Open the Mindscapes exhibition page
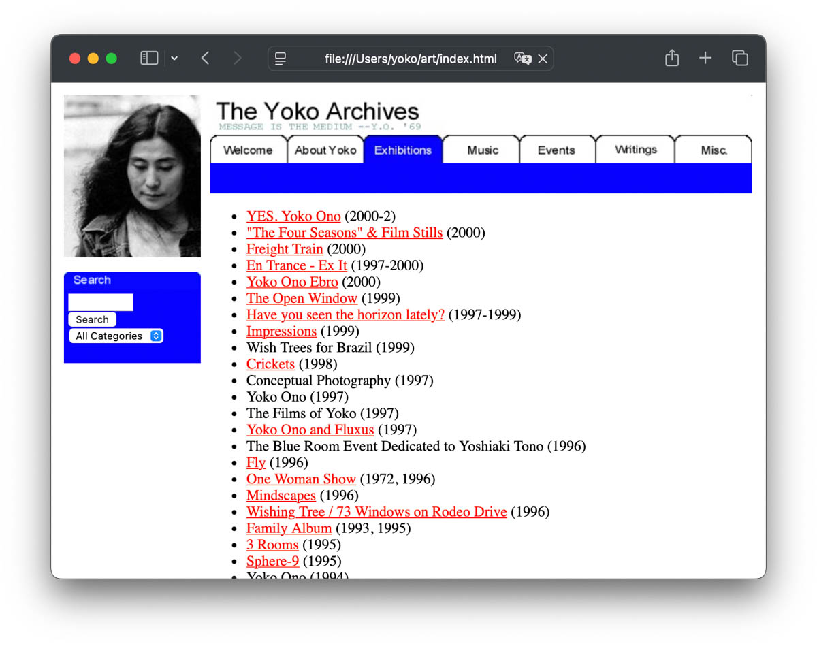The image size is (817, 646). click(281, 496)
